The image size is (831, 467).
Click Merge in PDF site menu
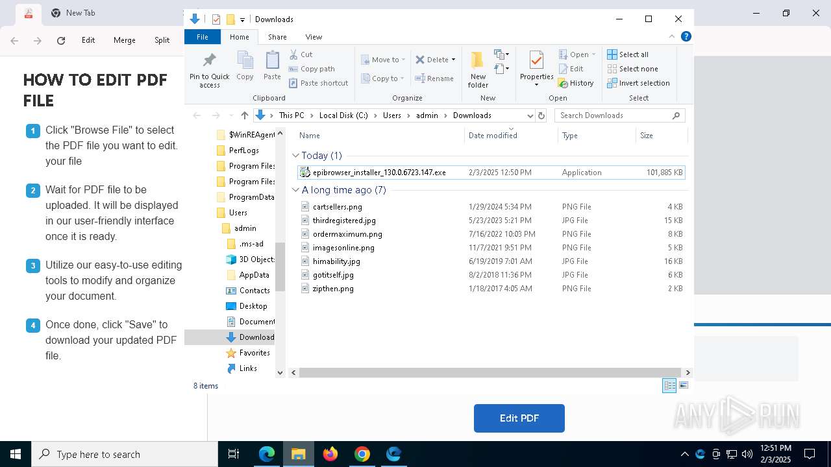click(x=125, y=40)
